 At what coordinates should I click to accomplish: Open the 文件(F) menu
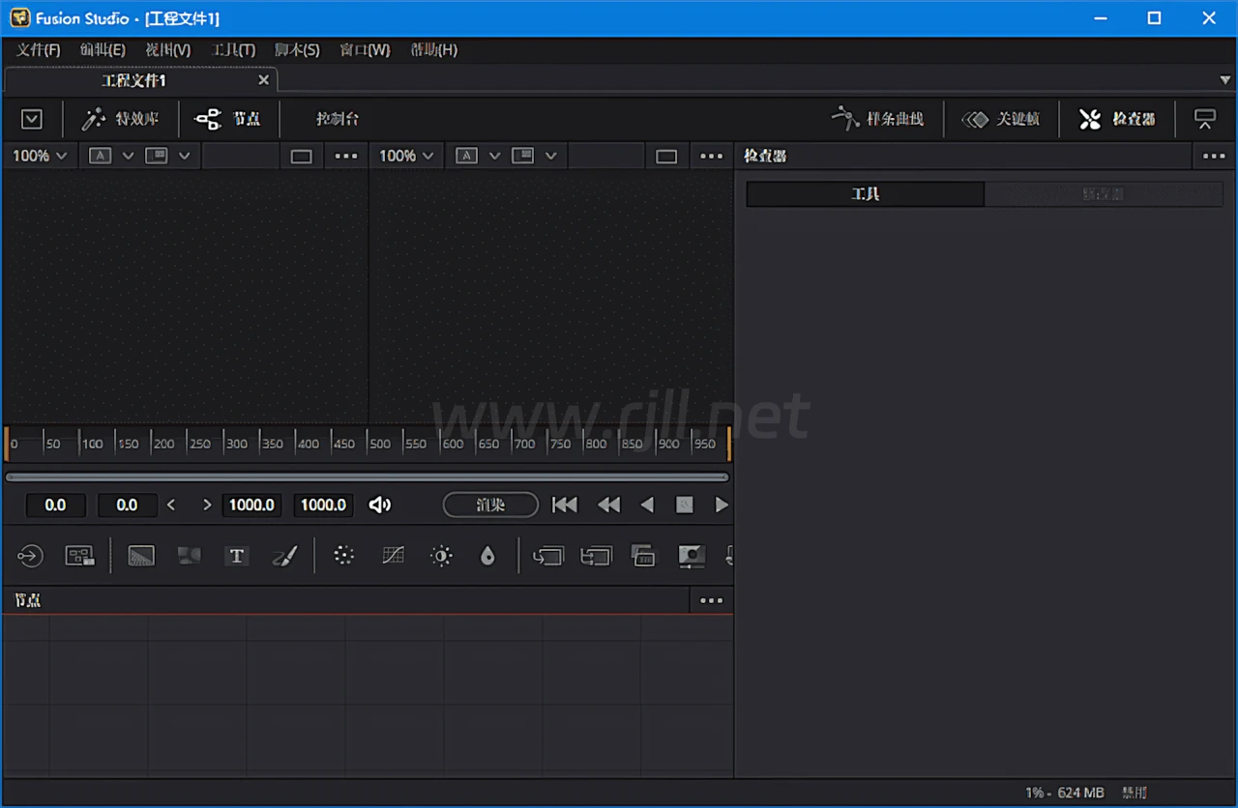[38, 49]
